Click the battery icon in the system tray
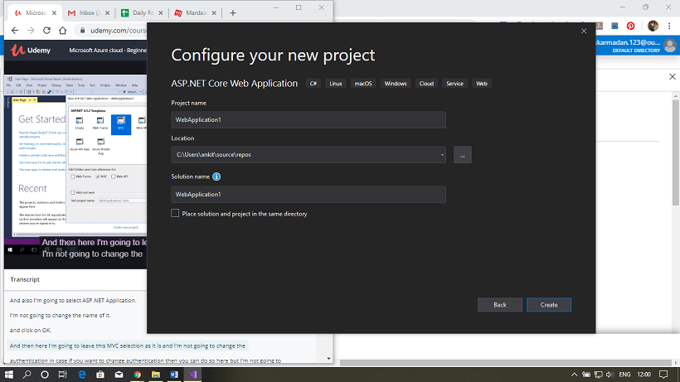680x382 pixels. [x=586, y=375]
